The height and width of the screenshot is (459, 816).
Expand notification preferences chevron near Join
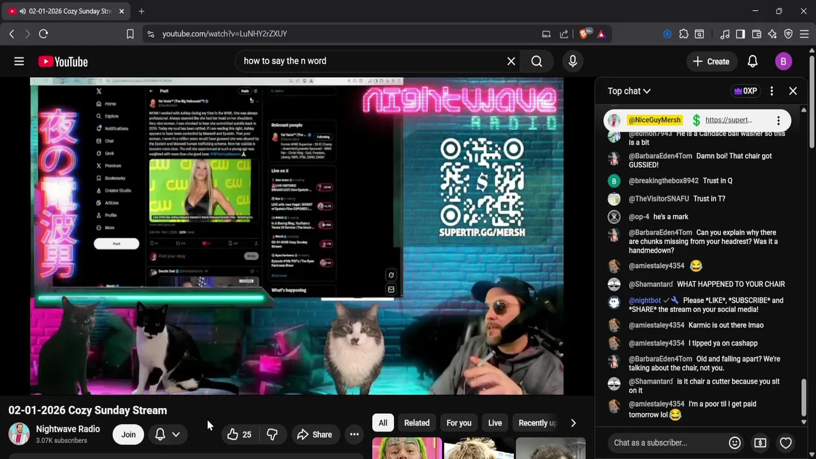coord(176,435)
